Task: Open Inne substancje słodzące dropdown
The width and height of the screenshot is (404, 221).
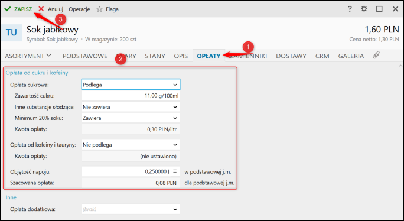Action: pos(131,107)
